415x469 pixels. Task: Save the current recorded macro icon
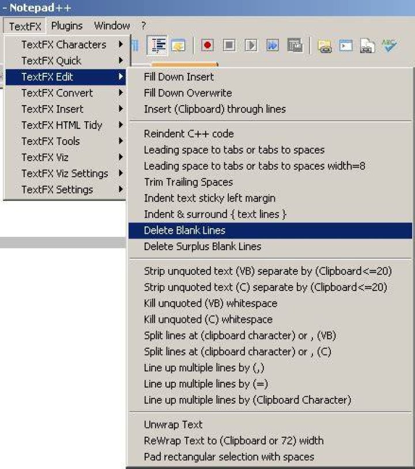click(295, 46)
